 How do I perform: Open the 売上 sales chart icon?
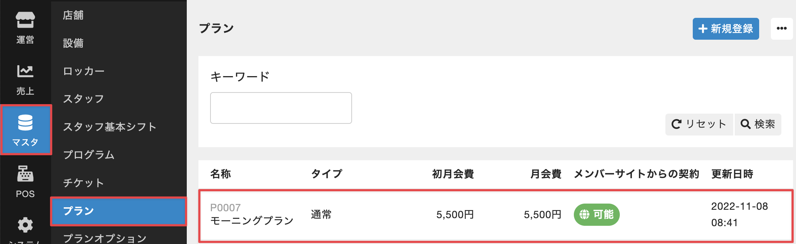click(x=25, y=71)
